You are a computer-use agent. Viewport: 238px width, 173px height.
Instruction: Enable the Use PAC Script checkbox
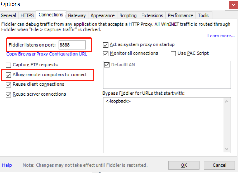pos(173,53)
